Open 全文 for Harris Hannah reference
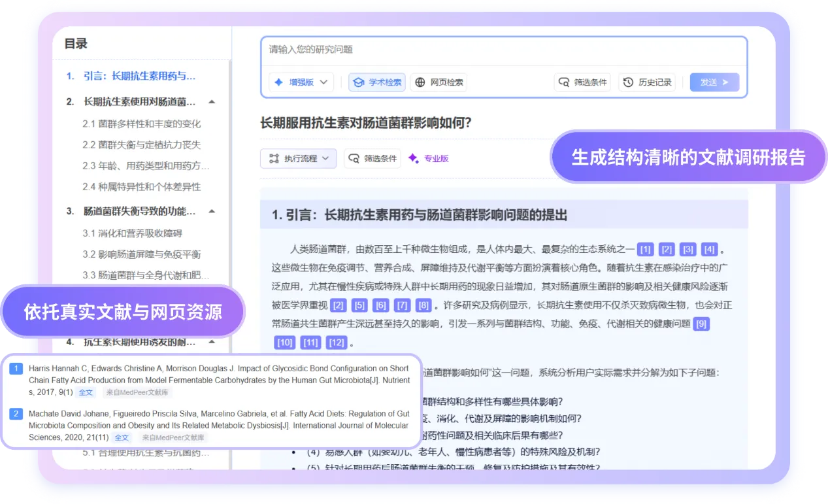The image size is (828, 504). (86, 392)
